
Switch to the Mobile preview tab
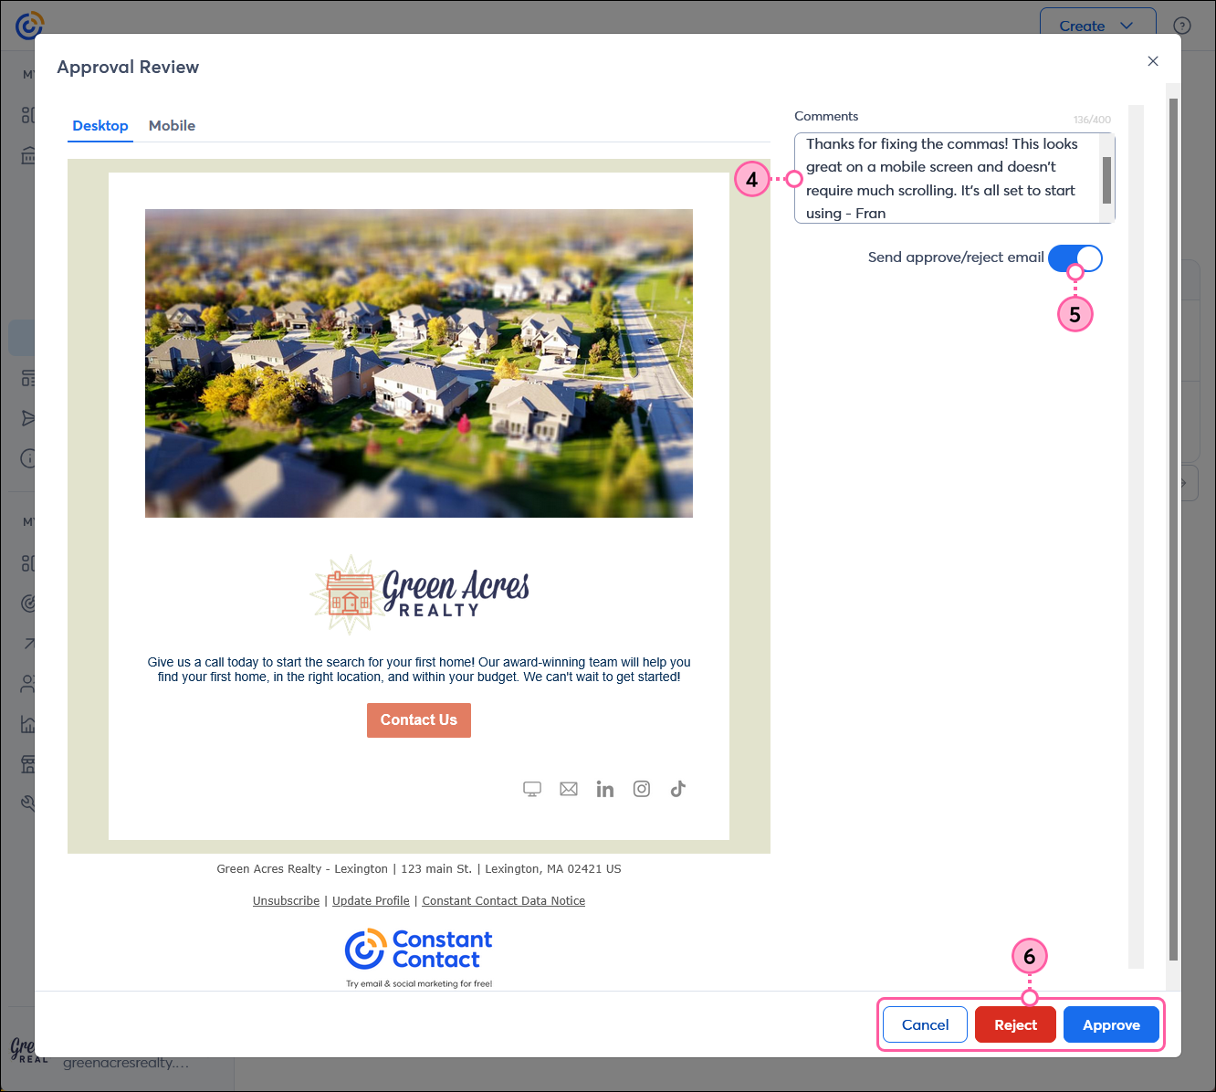[172, 126]
